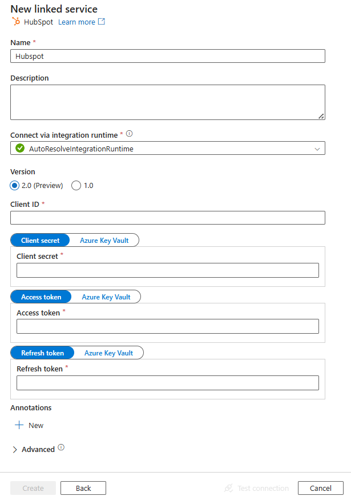Click the Test connection plug icon
Screen dimensions: 351x500
(229, 488)
